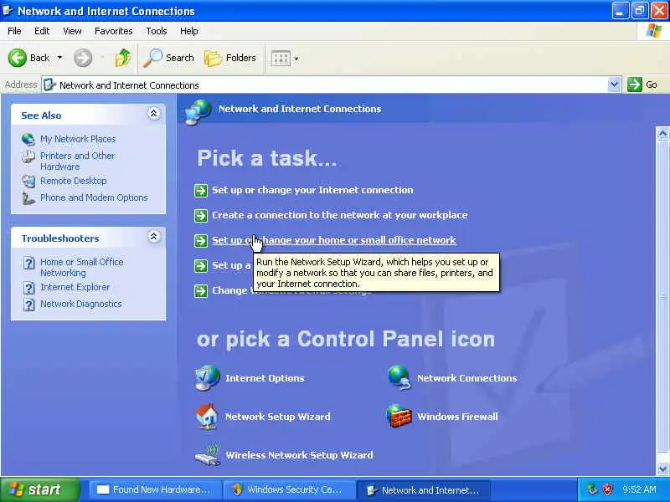Click the arrow icon on the Change Windows Firewall row
The image size is (670, 502).
[201, 291]
